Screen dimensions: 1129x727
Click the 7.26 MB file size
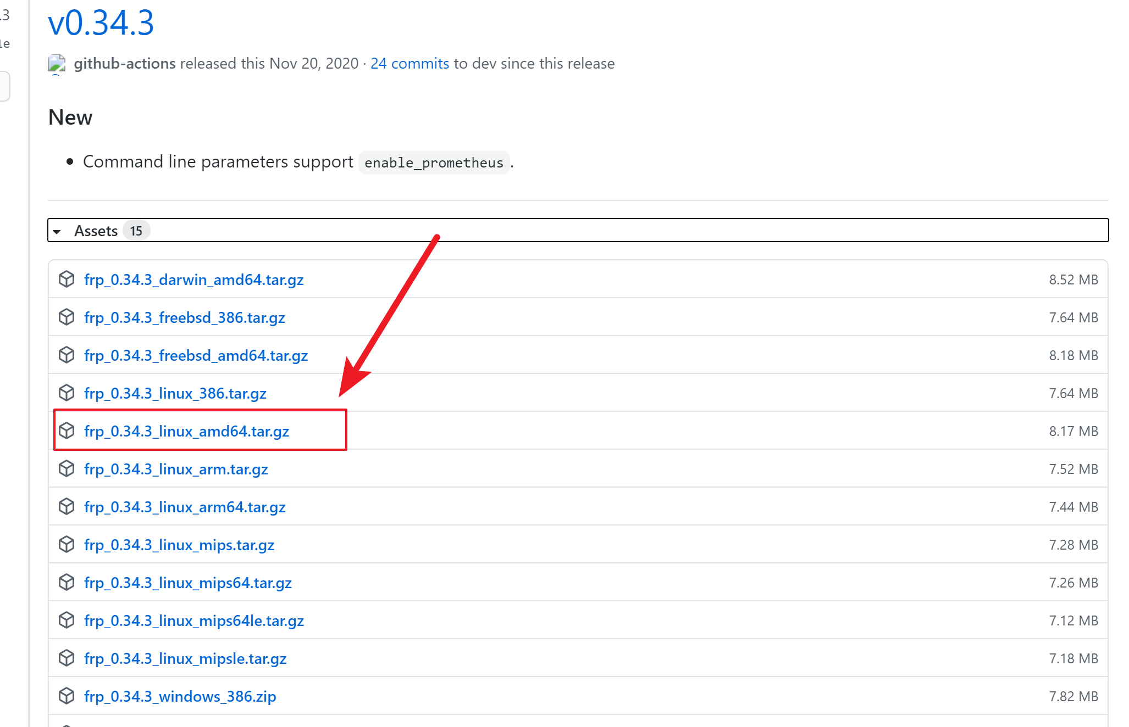click(x=1073, y=583)
